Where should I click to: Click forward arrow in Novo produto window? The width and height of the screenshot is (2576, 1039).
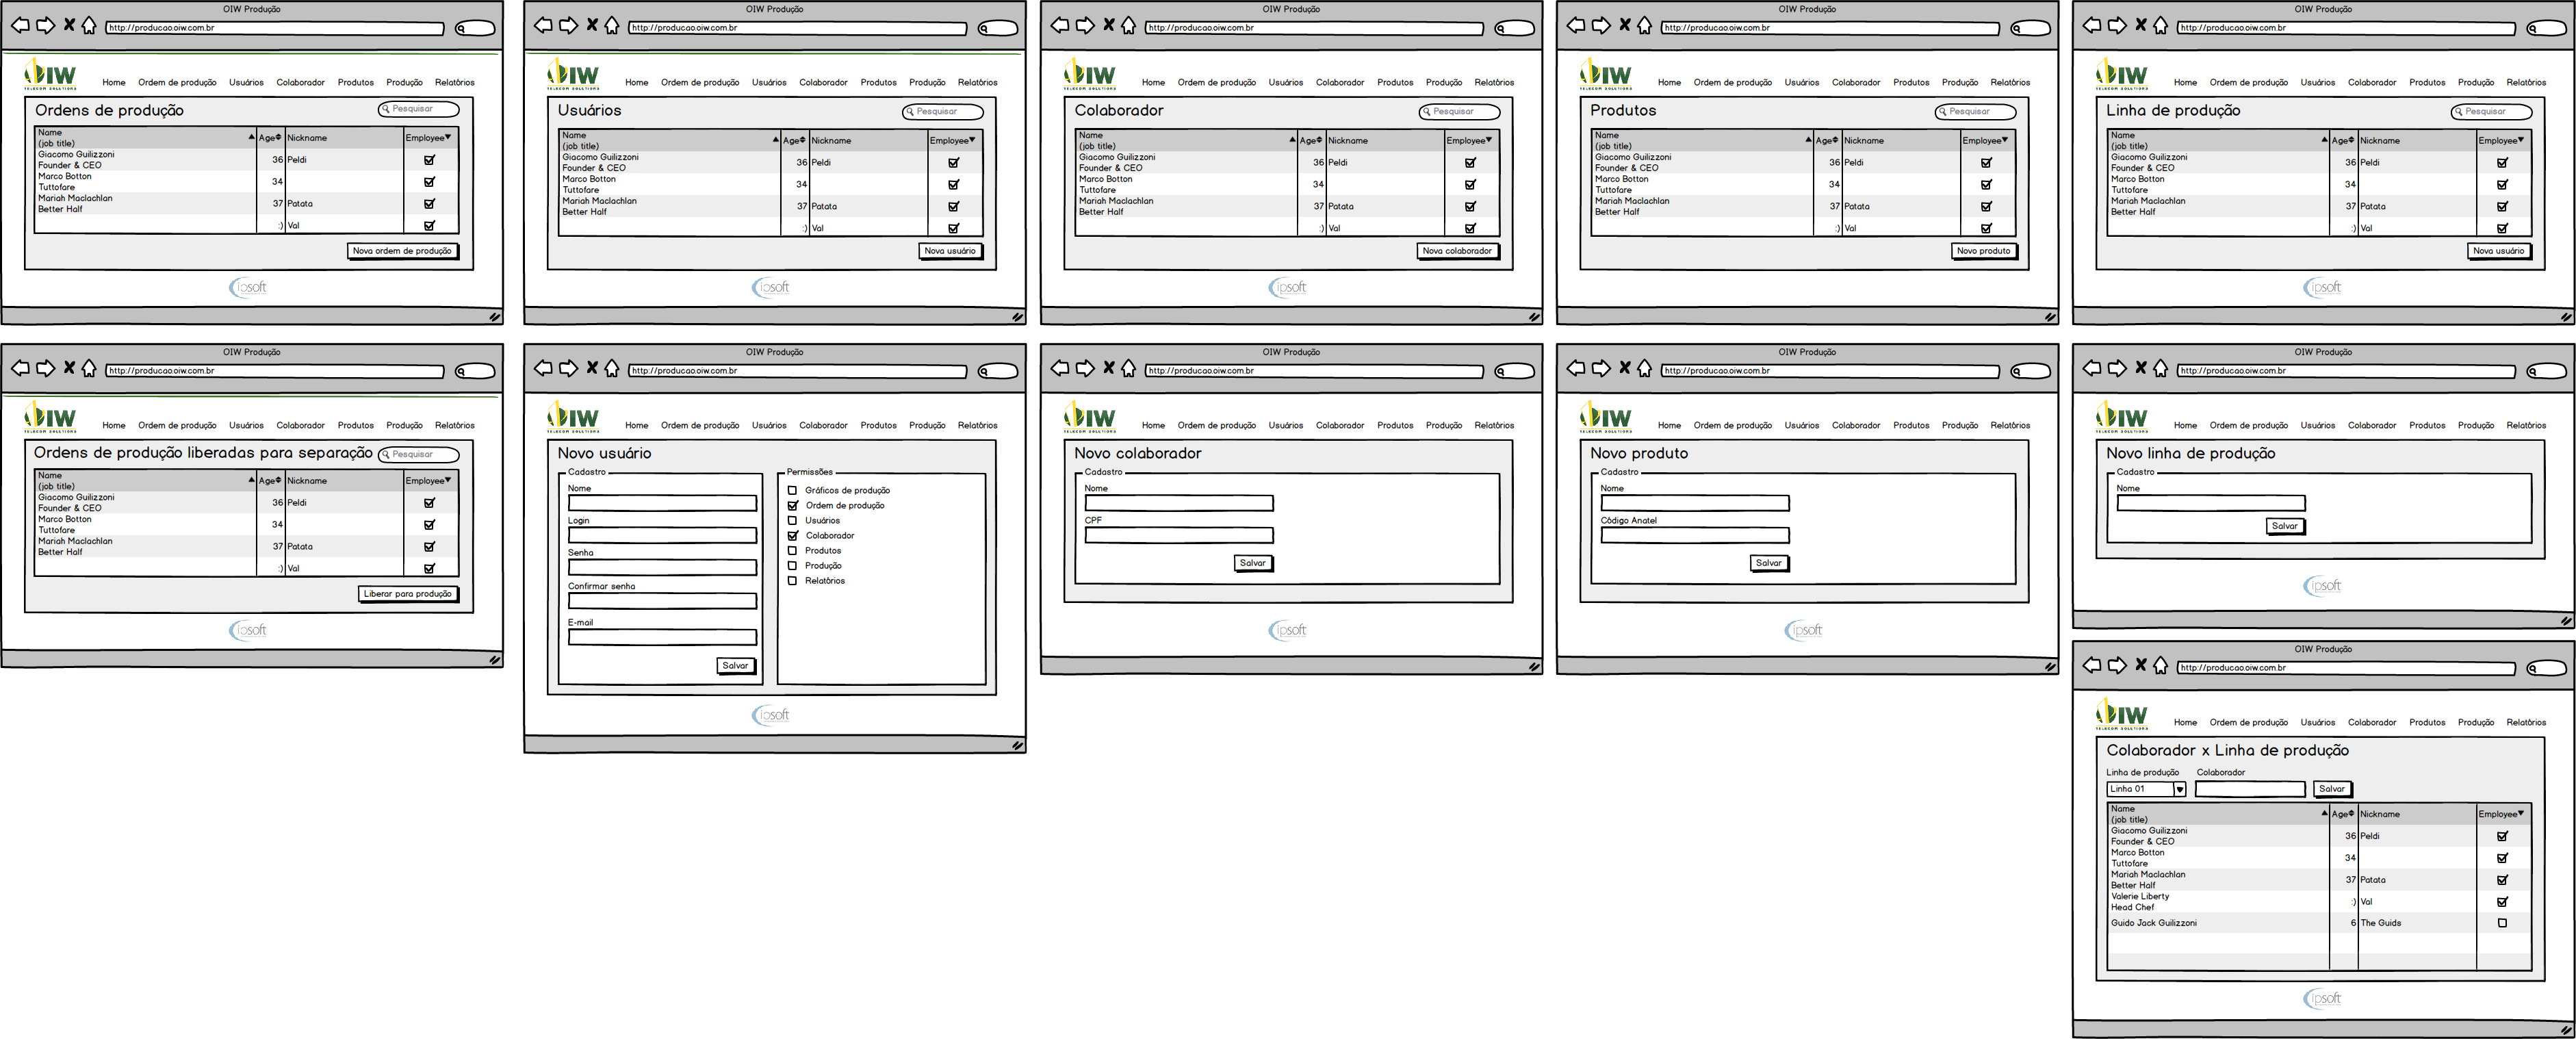(1601, 368)
